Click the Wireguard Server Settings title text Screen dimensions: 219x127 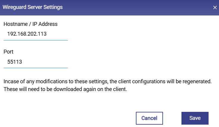click(x=33, y=7)
